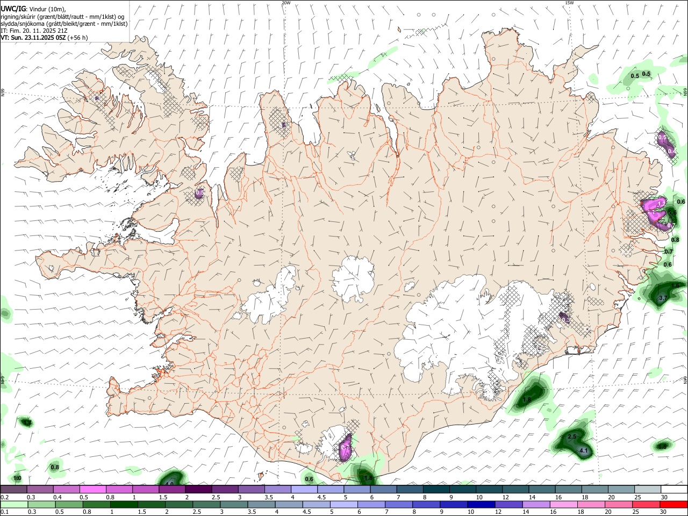Image resolution: width=688 pixels, height=516 pixels.
Task: Click the "2.5" rain value above 4.1
Action: tap(572, 437)
